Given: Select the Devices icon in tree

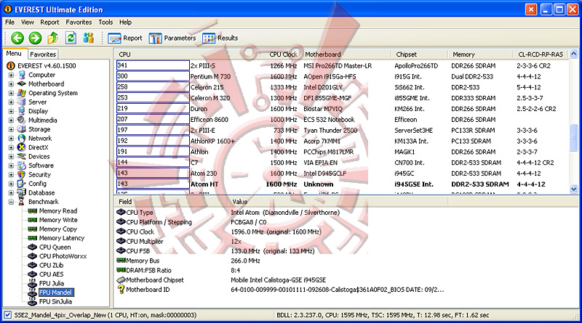Looking at the screenshot, I should (x=22, y=156).
